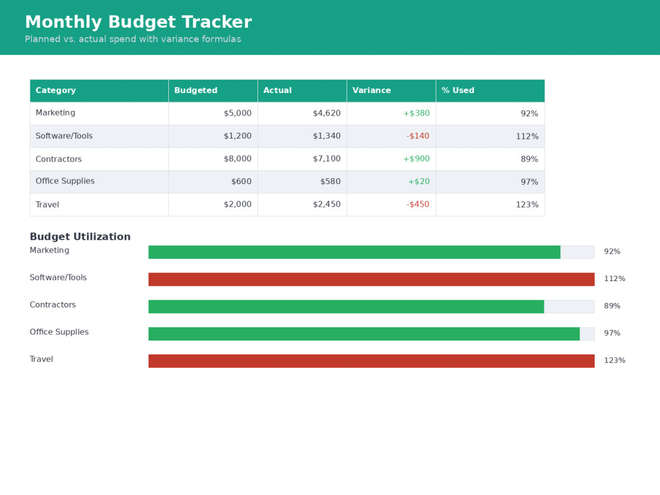Viewport: 660px width, 495px height.
Task: Click Office Supplies category cell in table
Action: 100,182
